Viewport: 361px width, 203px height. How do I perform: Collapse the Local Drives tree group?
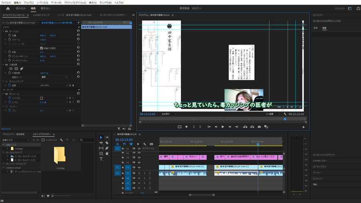pyautogui.click(x=4, y=152)
